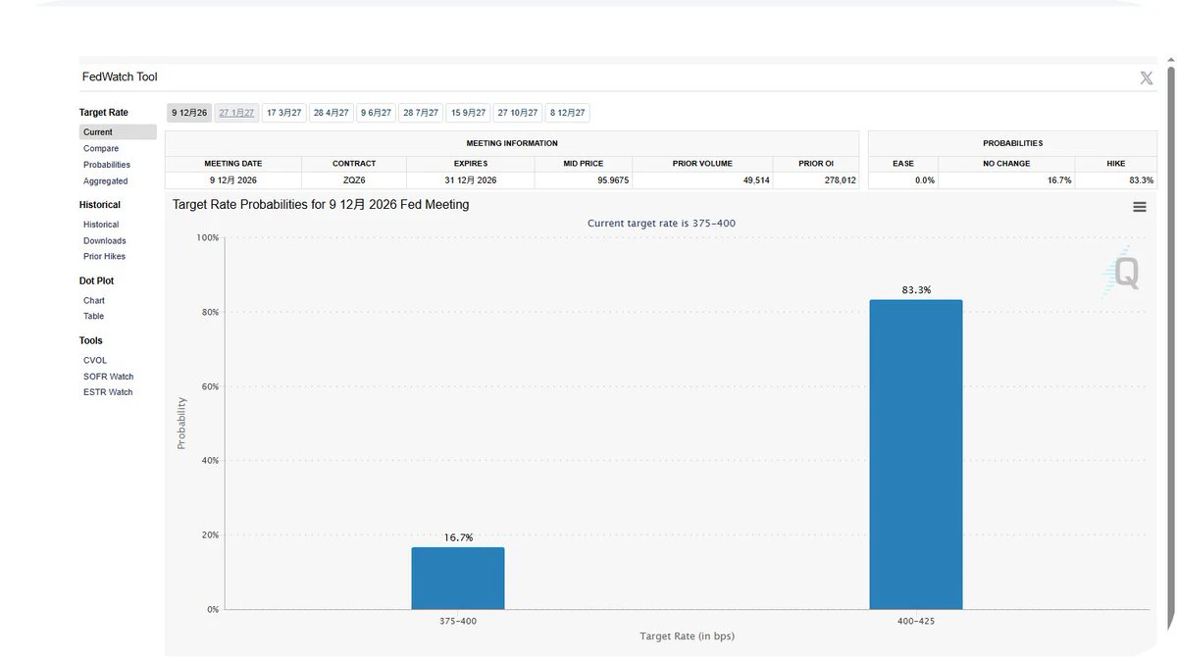Open the Historical link above Downloads
1177x659 pixels.
(x=101, y=225)
